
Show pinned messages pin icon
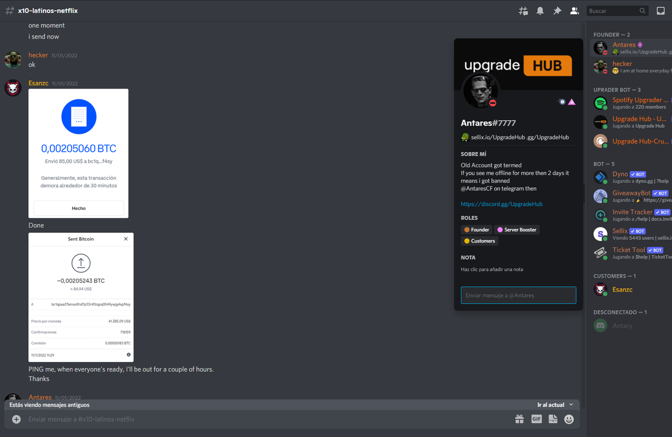tap(557, 11)
